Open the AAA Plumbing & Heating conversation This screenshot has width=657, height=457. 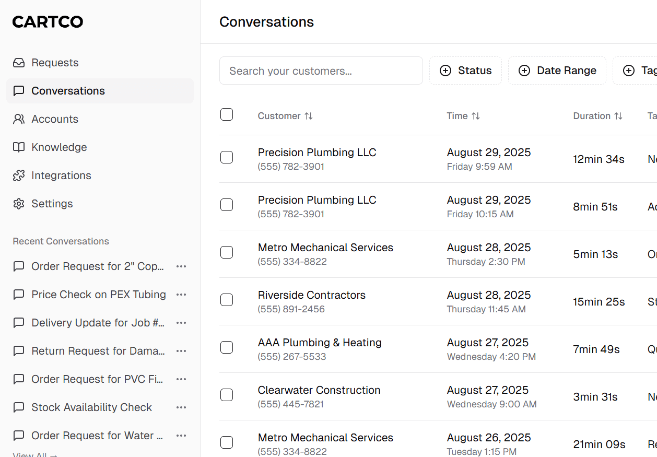point(320,343)
